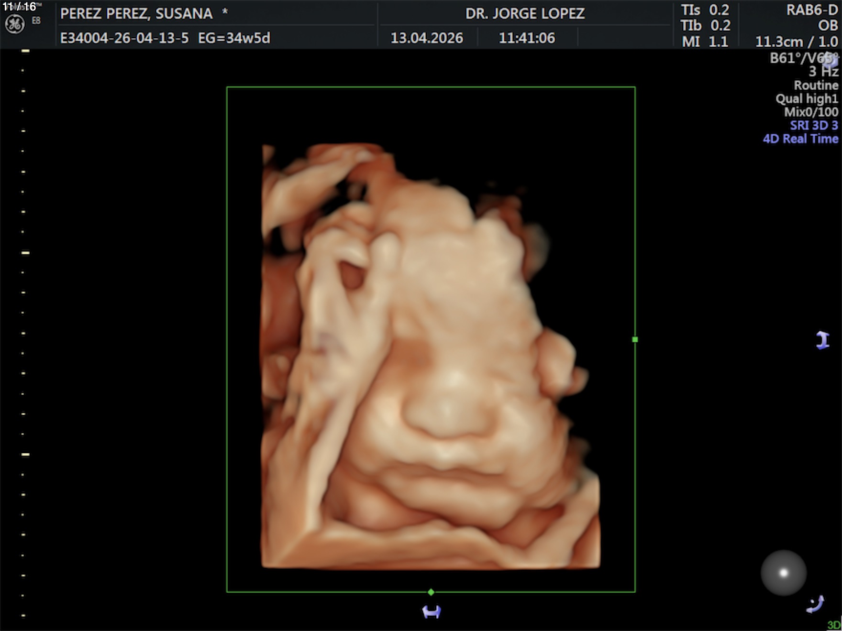Click the SRI 3D 3 setting
The height and width of the screenshot is (631, 842).
point(814,125)
